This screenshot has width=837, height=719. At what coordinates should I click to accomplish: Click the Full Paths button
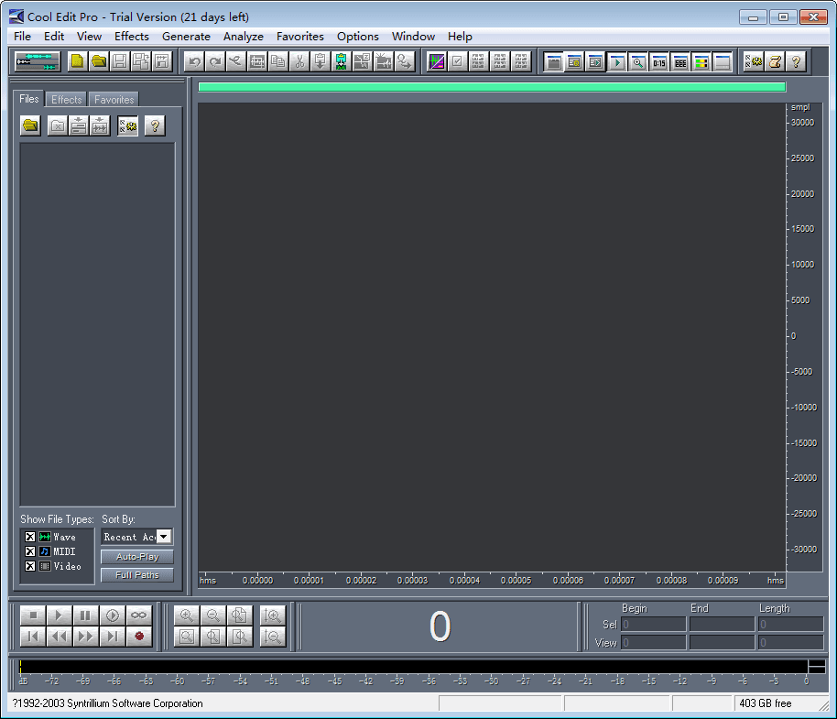136,575
